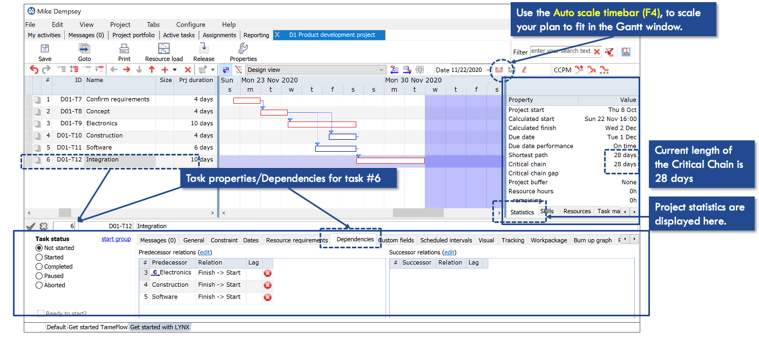Click the grey down-arrow move icon
Viewport: 759px width, 339px height.
pyautogui.click(x=139, y=70)
